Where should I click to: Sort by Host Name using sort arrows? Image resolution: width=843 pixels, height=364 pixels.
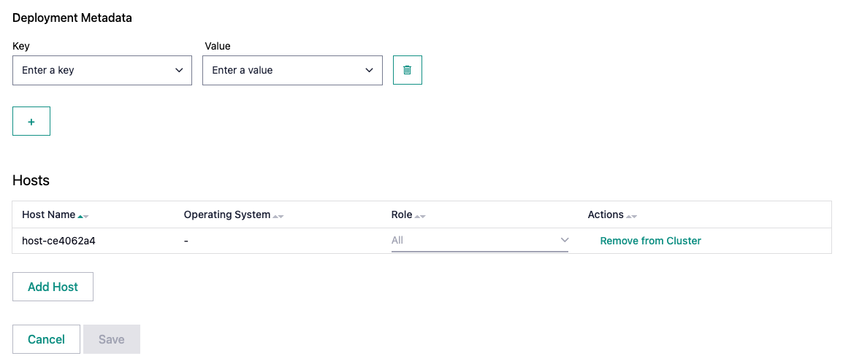click(83, 216)
